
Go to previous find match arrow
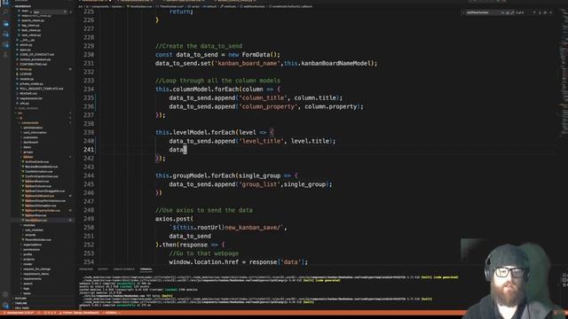coord(534,12)
